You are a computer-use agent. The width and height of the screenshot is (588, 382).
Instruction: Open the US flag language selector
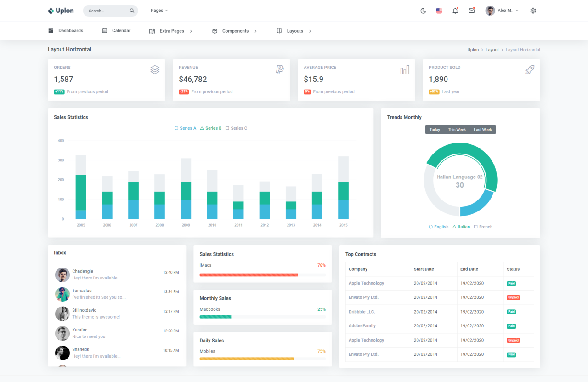coord(439,11)
